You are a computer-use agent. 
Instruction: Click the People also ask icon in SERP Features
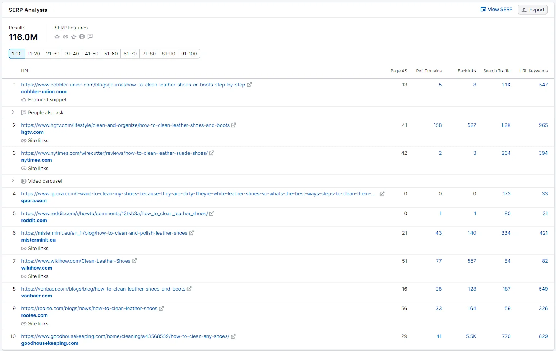pos(90,37)
